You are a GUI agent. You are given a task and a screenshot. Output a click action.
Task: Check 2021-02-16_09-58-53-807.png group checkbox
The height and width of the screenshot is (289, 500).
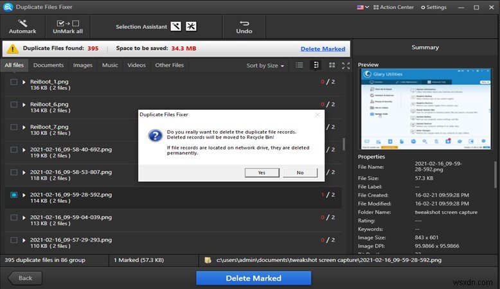pyautogui.click(x=13, y=172)
